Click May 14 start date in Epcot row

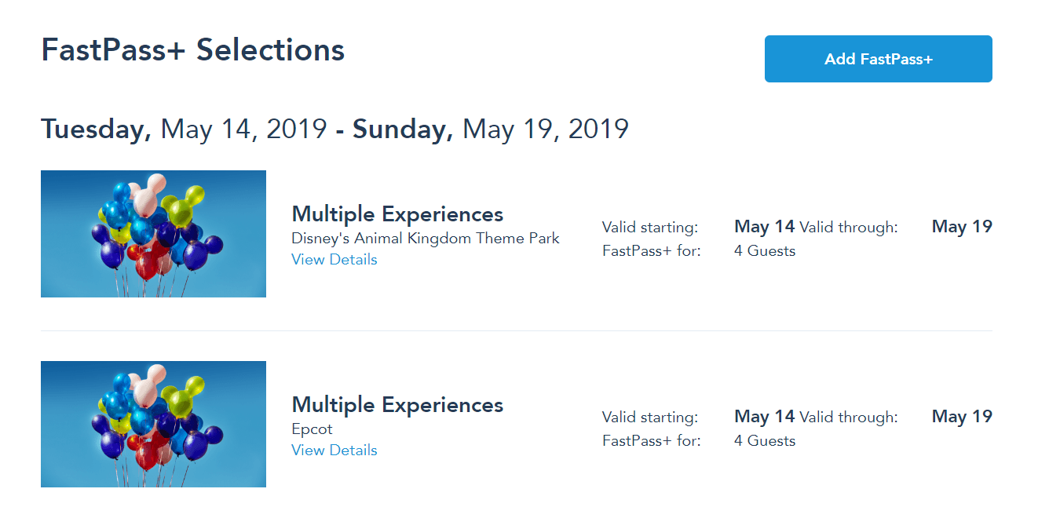pyautogui.click(x=764, y=417)
